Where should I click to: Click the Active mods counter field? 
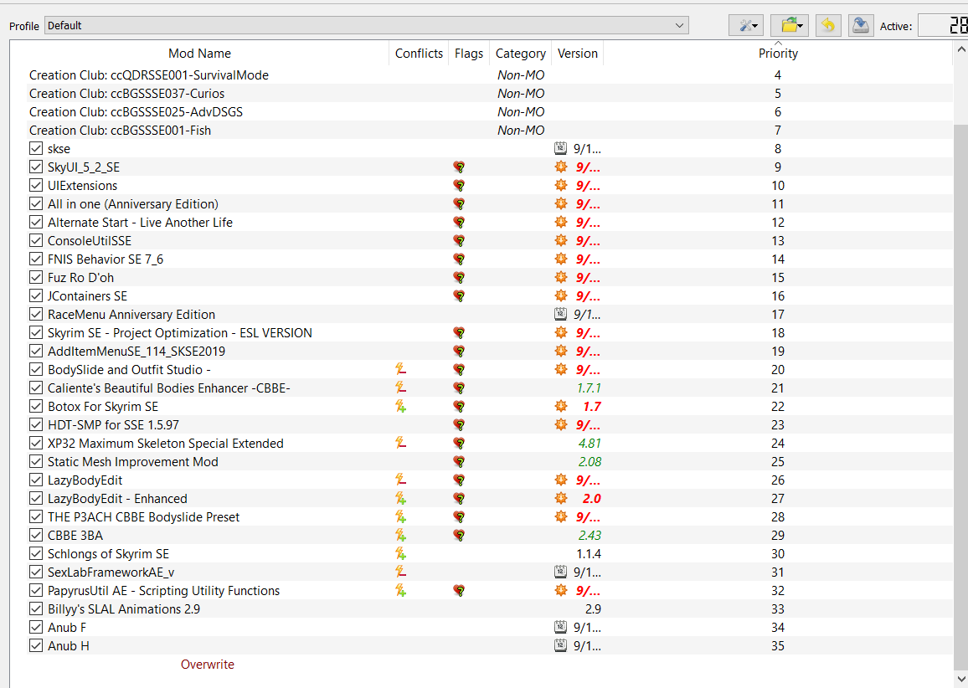point(943,25)
